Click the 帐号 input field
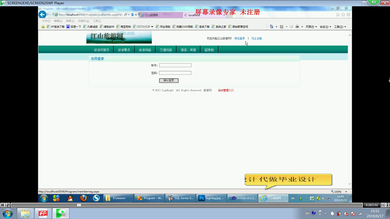This screenshot has width=390, height=219. pyautogui.click(x=175, y=65)
